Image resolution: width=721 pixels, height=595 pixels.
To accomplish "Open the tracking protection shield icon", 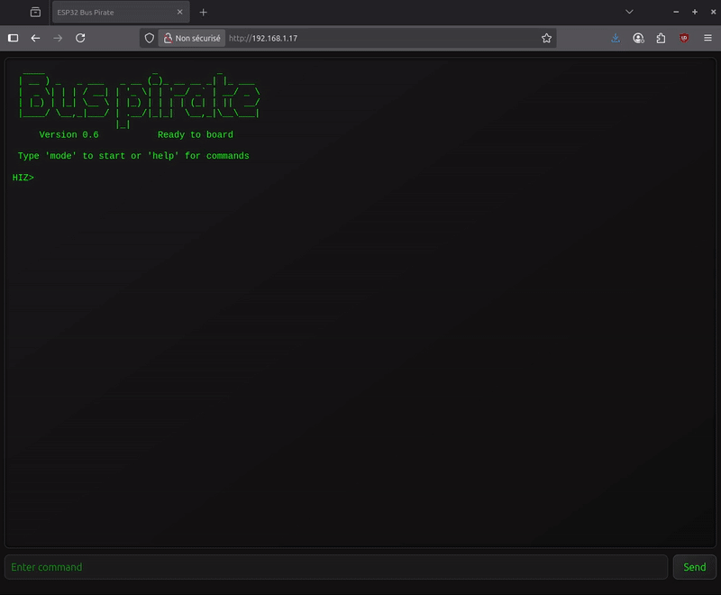I will click(x=150, y=39).
